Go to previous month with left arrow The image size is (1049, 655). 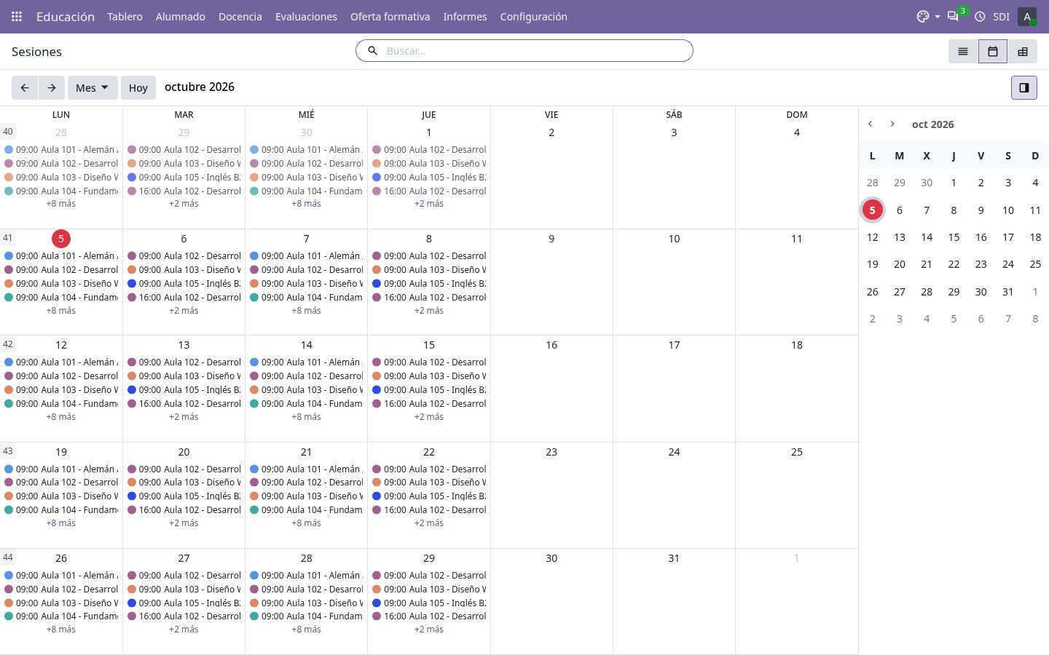pyautogui.click(x=25, y=87)
